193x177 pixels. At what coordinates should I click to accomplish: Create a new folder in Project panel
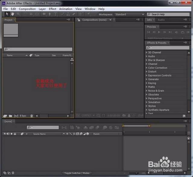coord(11,116)
